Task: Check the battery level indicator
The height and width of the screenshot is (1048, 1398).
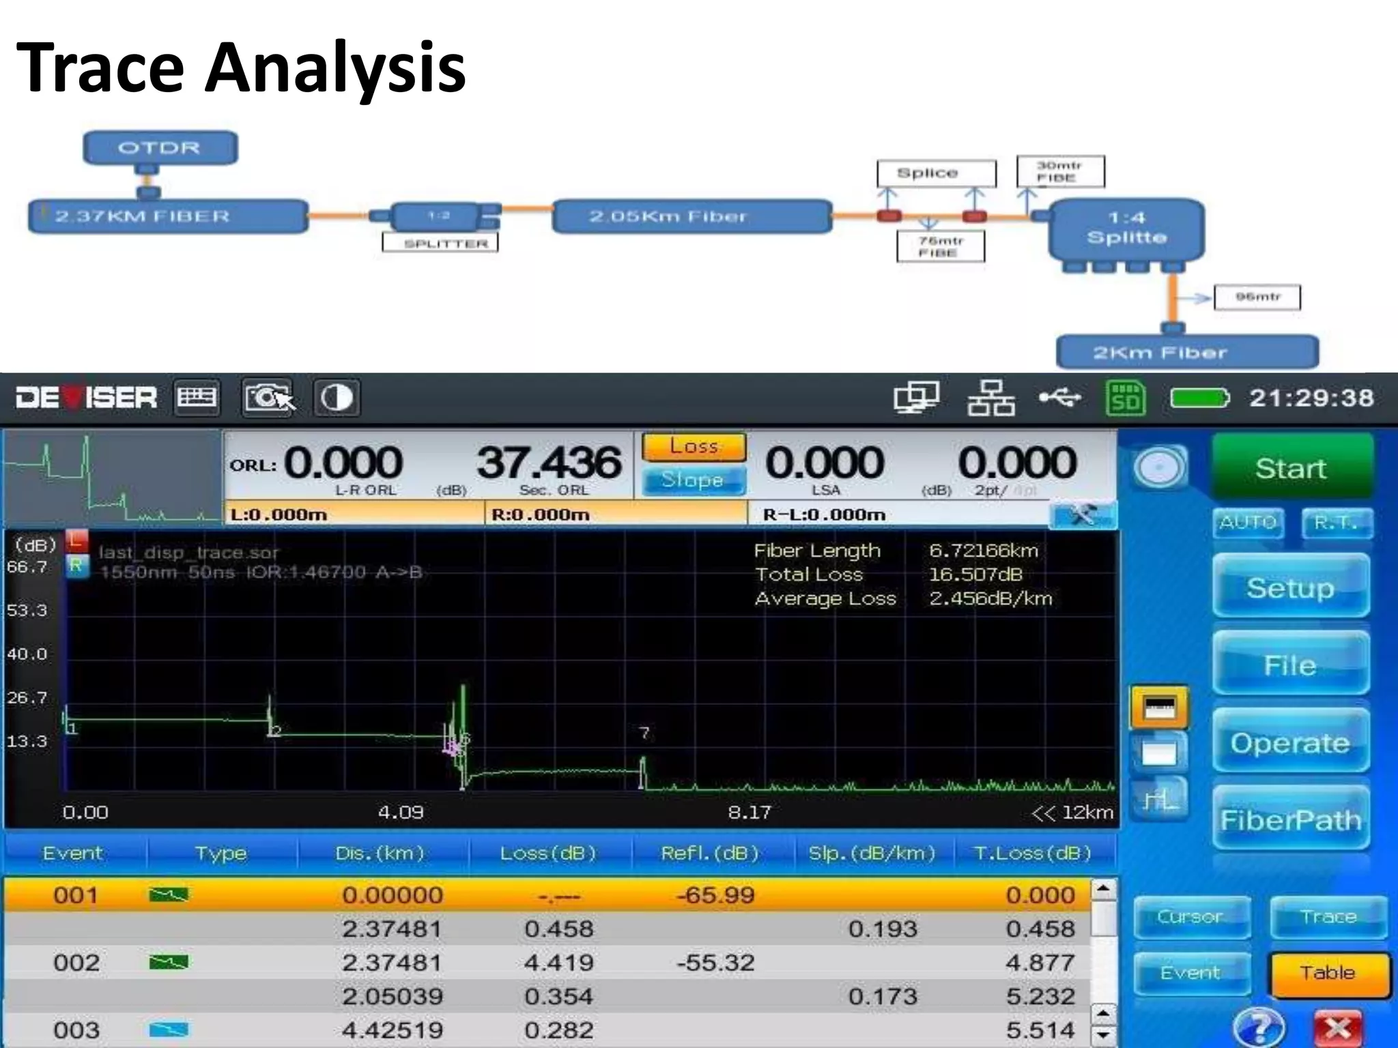Action: [x=1199, y=398]
